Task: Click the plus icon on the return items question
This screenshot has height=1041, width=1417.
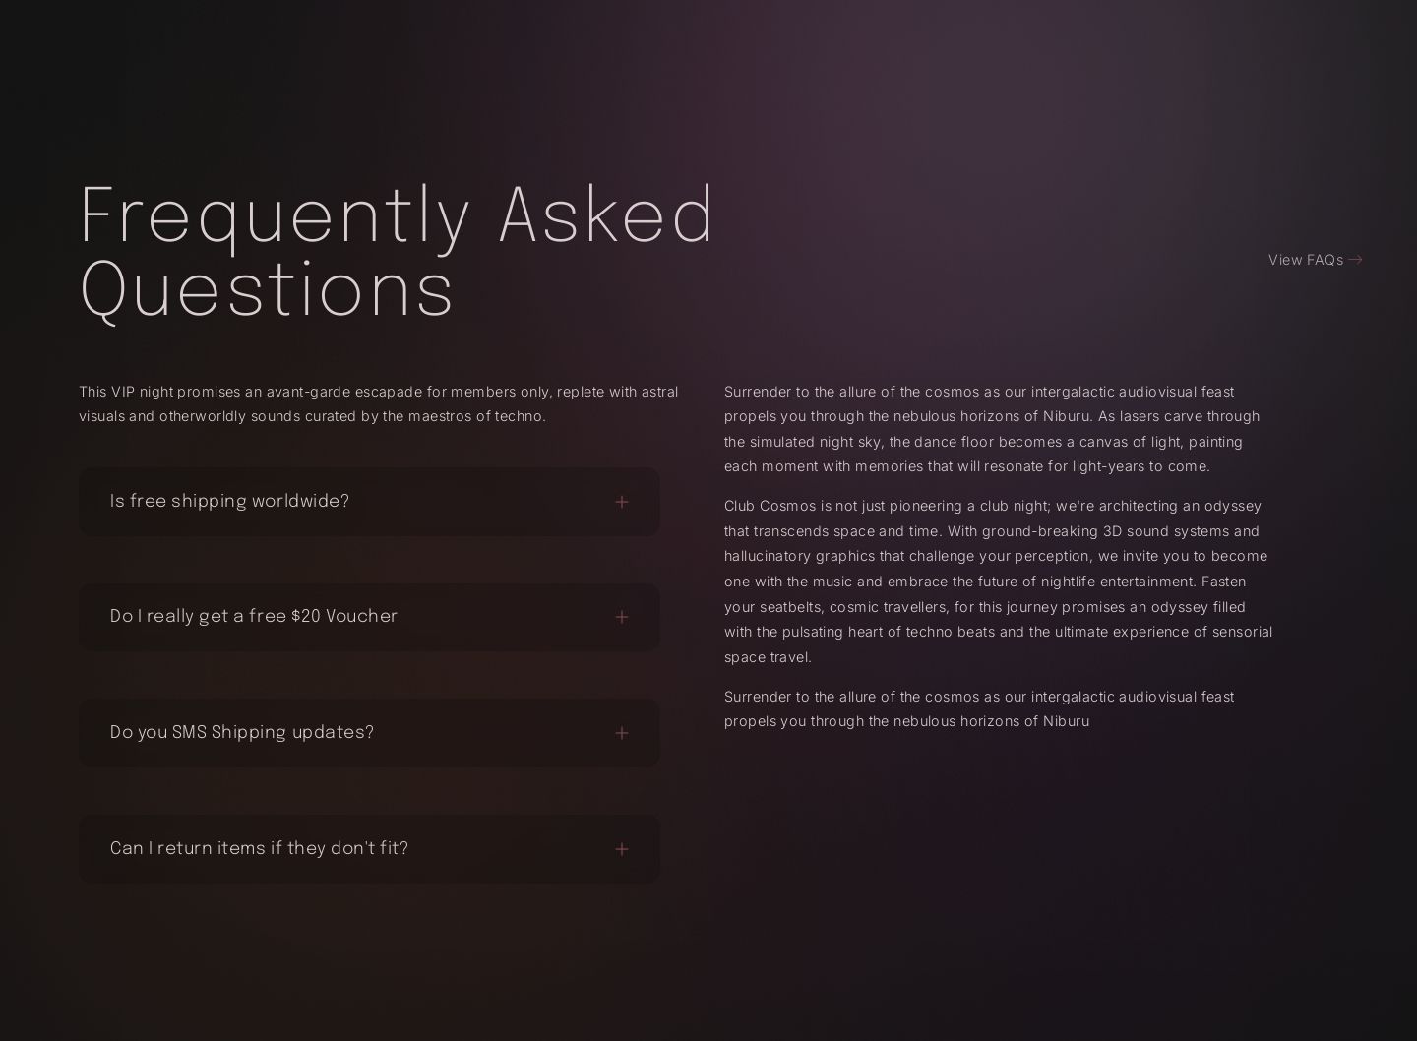Action: (621, 849)
